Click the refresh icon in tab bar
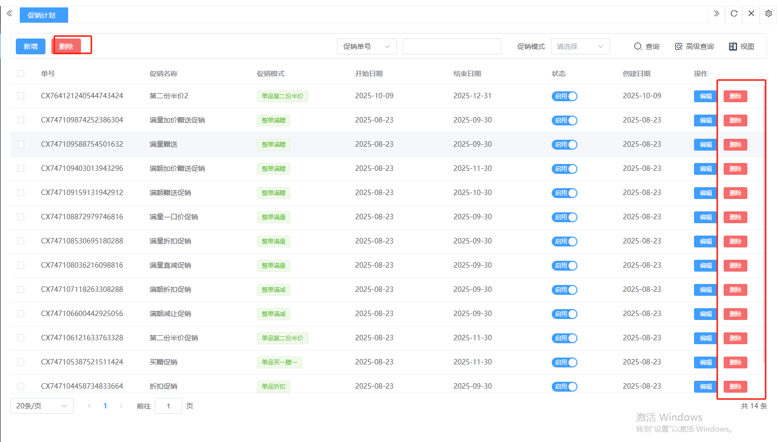 click(x=734, y=14)
